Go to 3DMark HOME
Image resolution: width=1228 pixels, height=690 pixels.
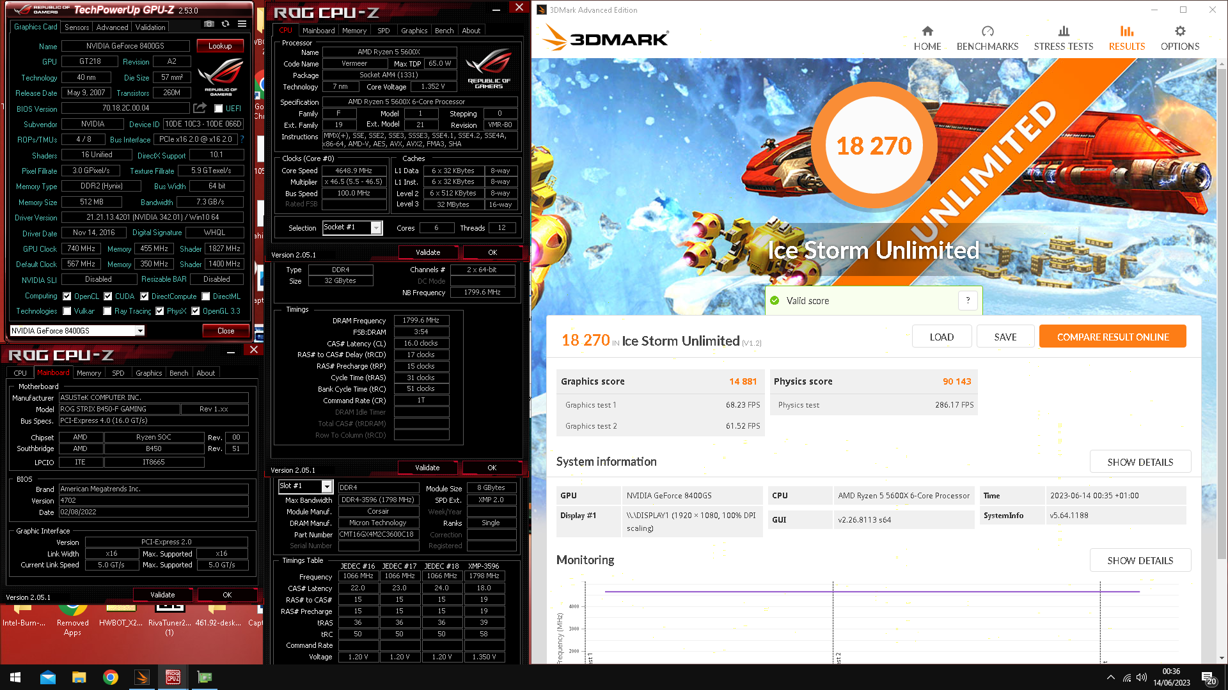point(927,38)
